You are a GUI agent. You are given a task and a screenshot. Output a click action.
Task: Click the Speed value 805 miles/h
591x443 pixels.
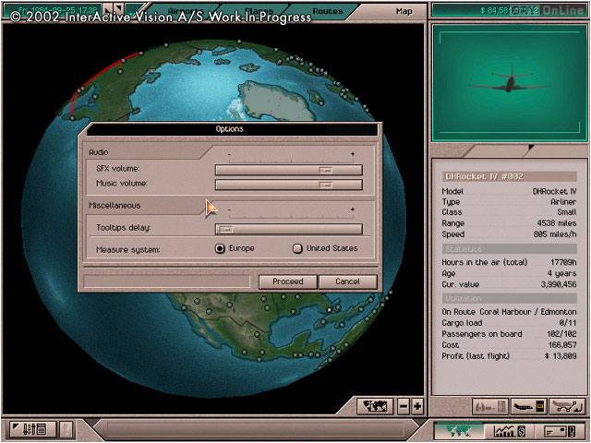tap(555, 233)
